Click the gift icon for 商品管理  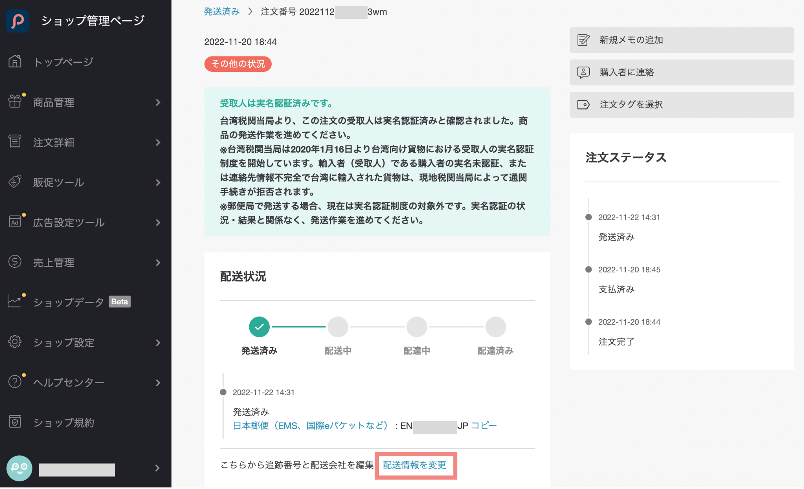[x=15, y=102]
